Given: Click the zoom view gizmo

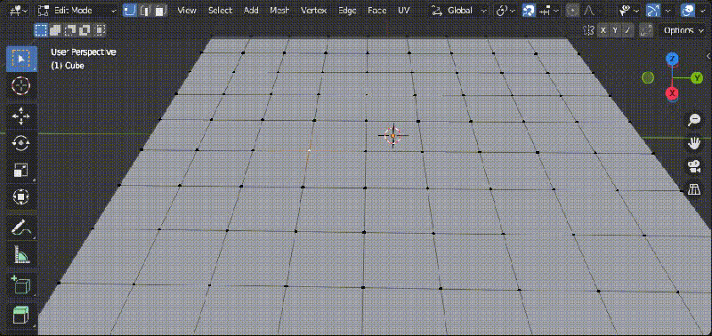Looking at the screenshot, I should pos(694,120).
